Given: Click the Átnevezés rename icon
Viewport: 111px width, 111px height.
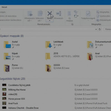Looking at the screenshot, I should coord(59,14).
